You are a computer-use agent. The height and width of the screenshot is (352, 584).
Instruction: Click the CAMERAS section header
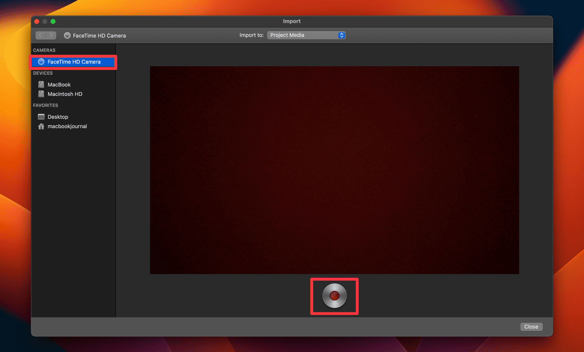44,50
